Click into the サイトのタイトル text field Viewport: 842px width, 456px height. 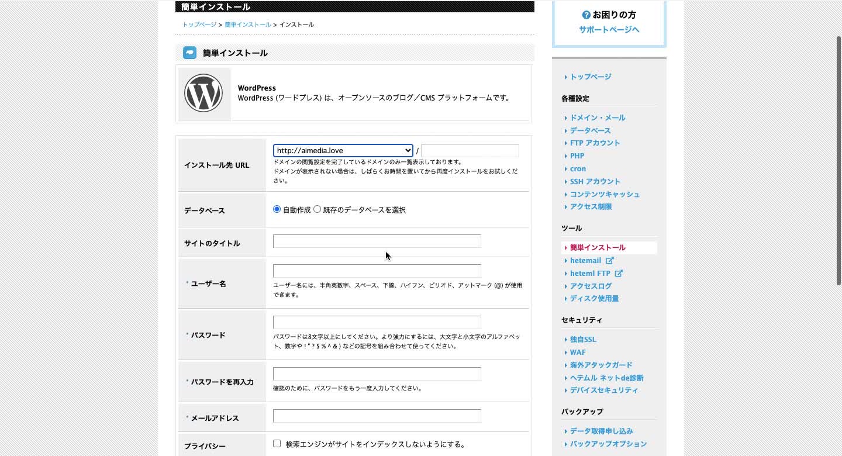[x=377, y=241]
